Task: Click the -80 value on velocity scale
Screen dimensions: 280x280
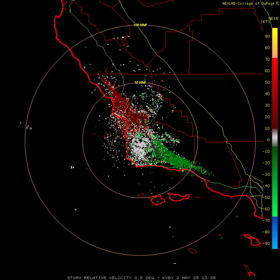Action: [x=266, y=232]
